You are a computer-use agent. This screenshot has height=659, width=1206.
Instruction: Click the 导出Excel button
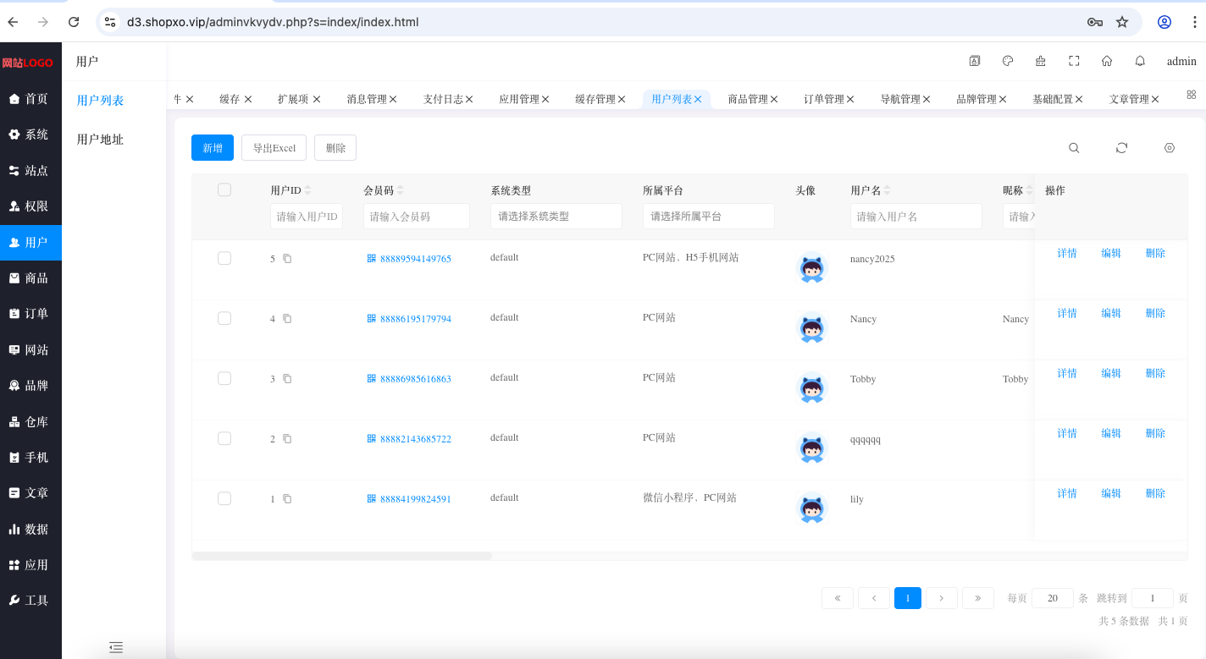[x=274, y=148]
